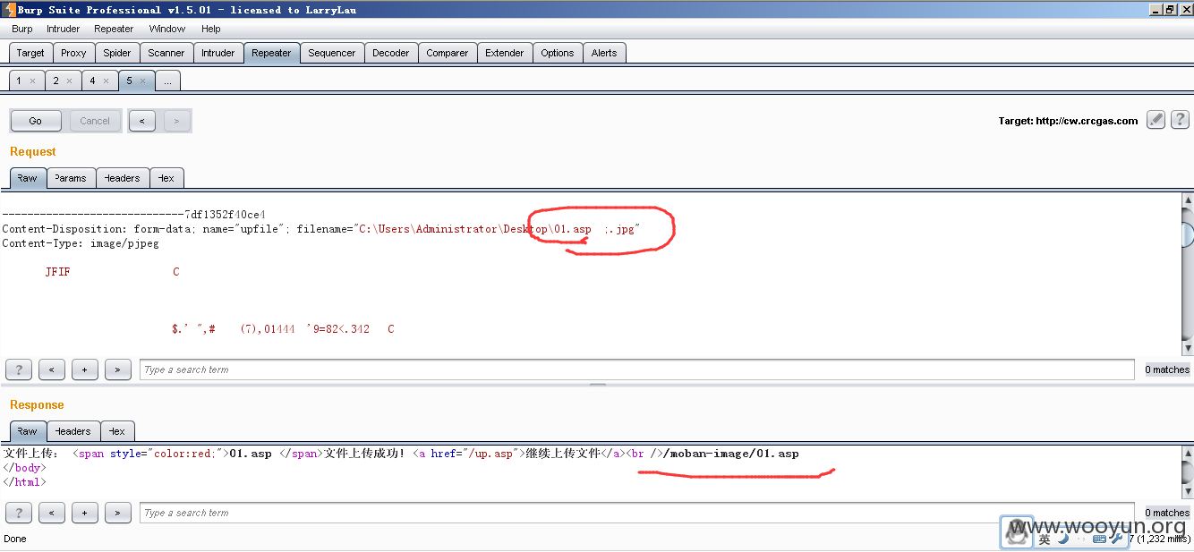Open the Repeater menu in menu bar
Viewport: 1194px width, 552px height.
point(114,29)
